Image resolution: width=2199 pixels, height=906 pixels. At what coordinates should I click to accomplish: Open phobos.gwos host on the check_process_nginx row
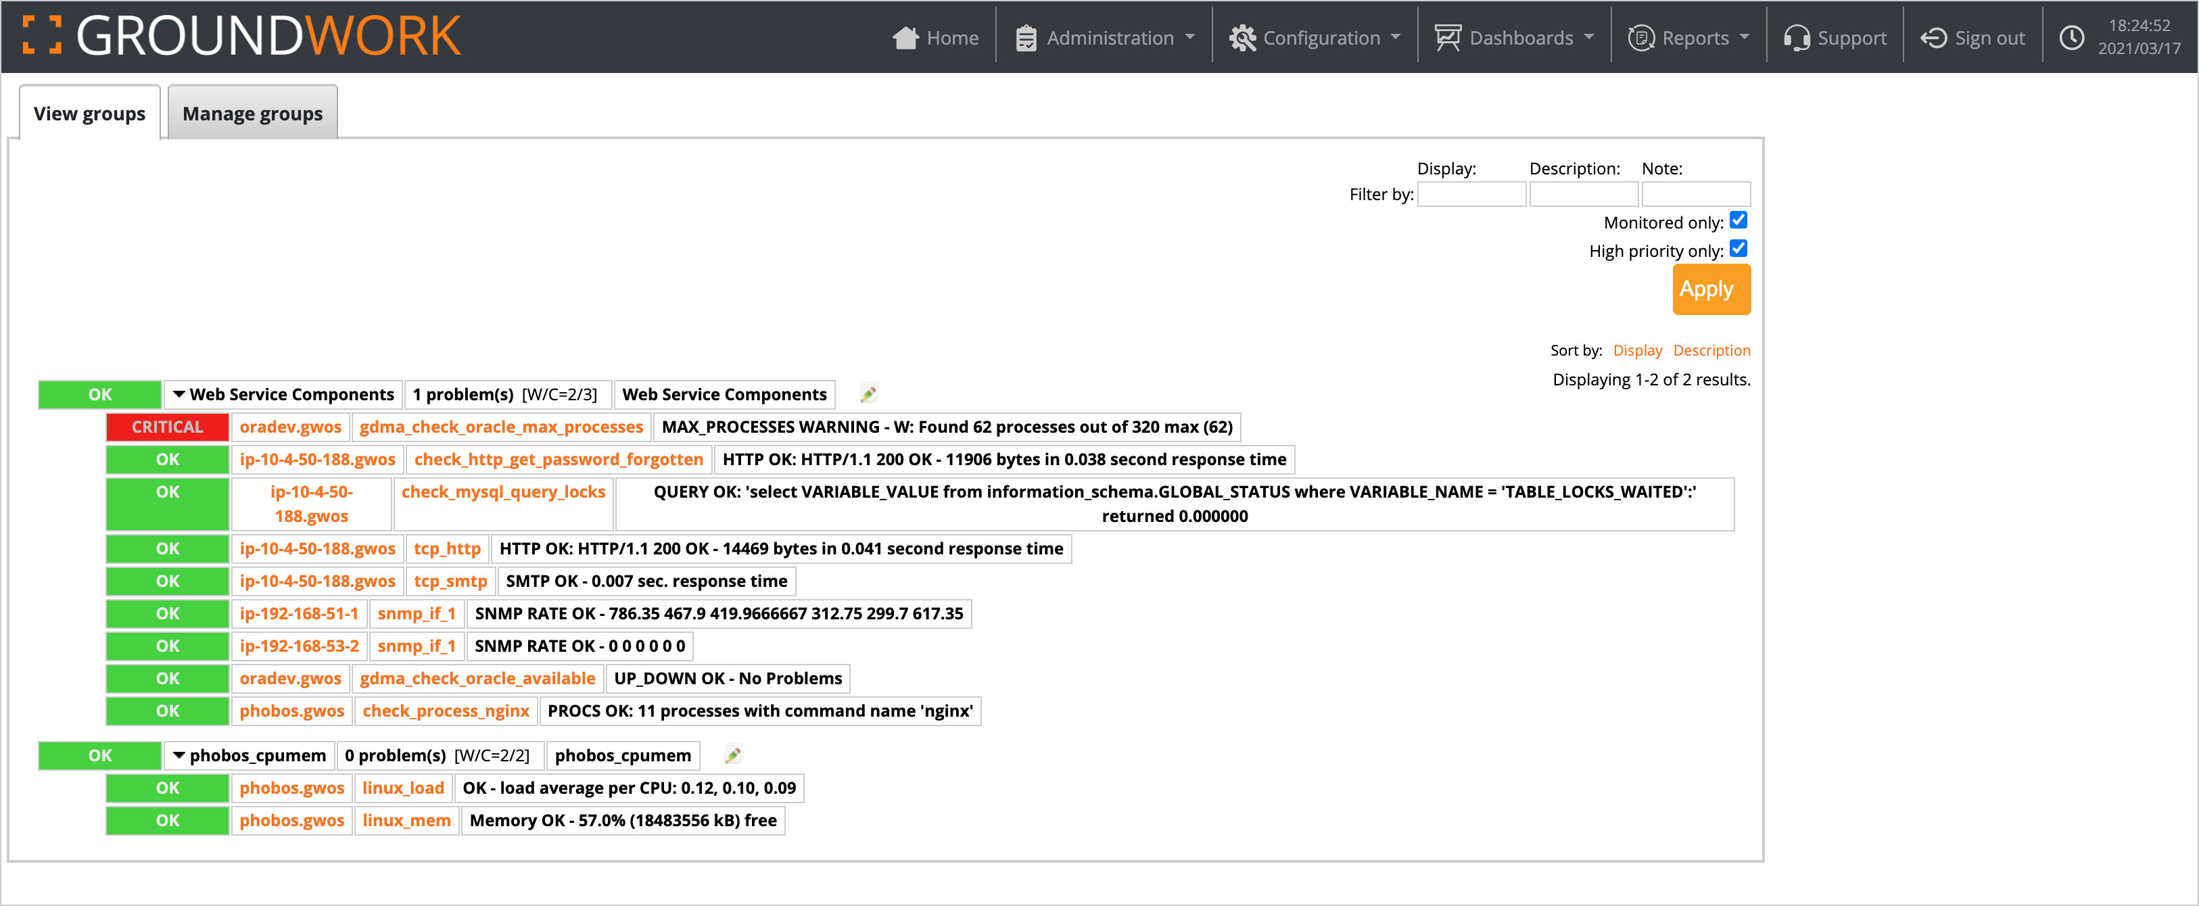point(292,711)
